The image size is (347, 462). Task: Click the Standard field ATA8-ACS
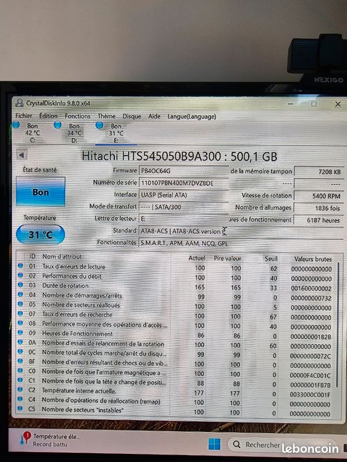click(241, 232)
